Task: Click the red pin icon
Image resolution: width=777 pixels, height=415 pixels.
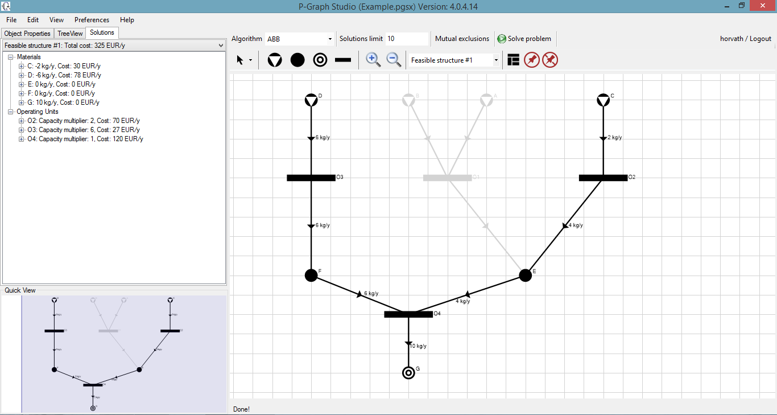Action: click(x=531, y=60)
